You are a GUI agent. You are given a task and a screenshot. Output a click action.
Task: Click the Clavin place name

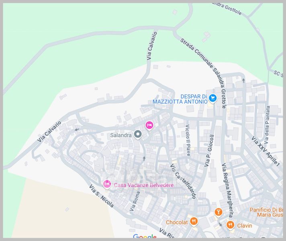pos(245,226)
